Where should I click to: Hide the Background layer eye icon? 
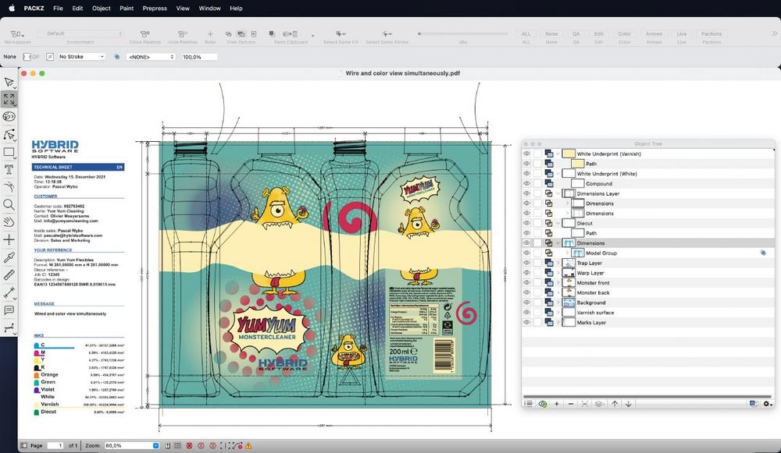(526, 303)
